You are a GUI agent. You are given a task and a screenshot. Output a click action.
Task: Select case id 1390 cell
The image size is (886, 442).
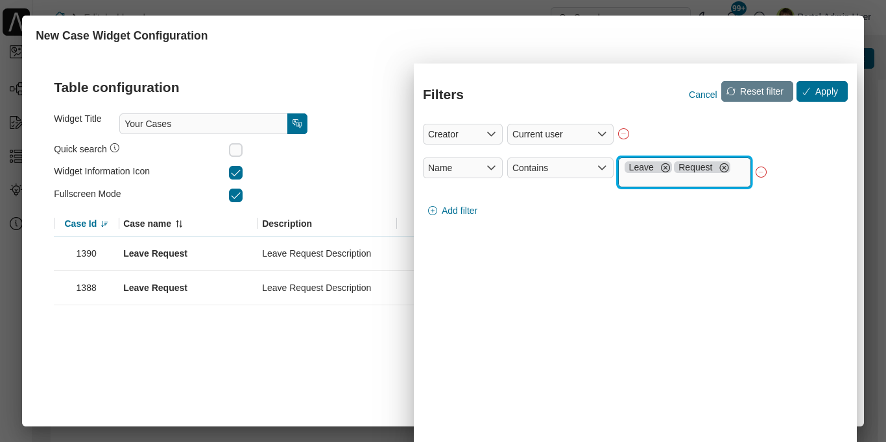coord(86,253)
